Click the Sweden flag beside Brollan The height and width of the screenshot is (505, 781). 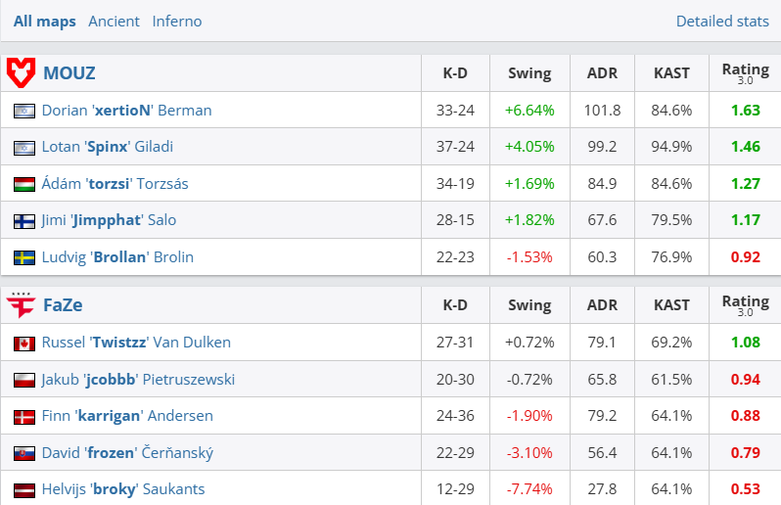point(24,257)
